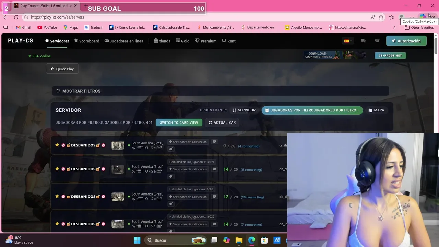Open the Favorites list icon in Edge toolbar
439x247 pixels.
click(391, 17)
